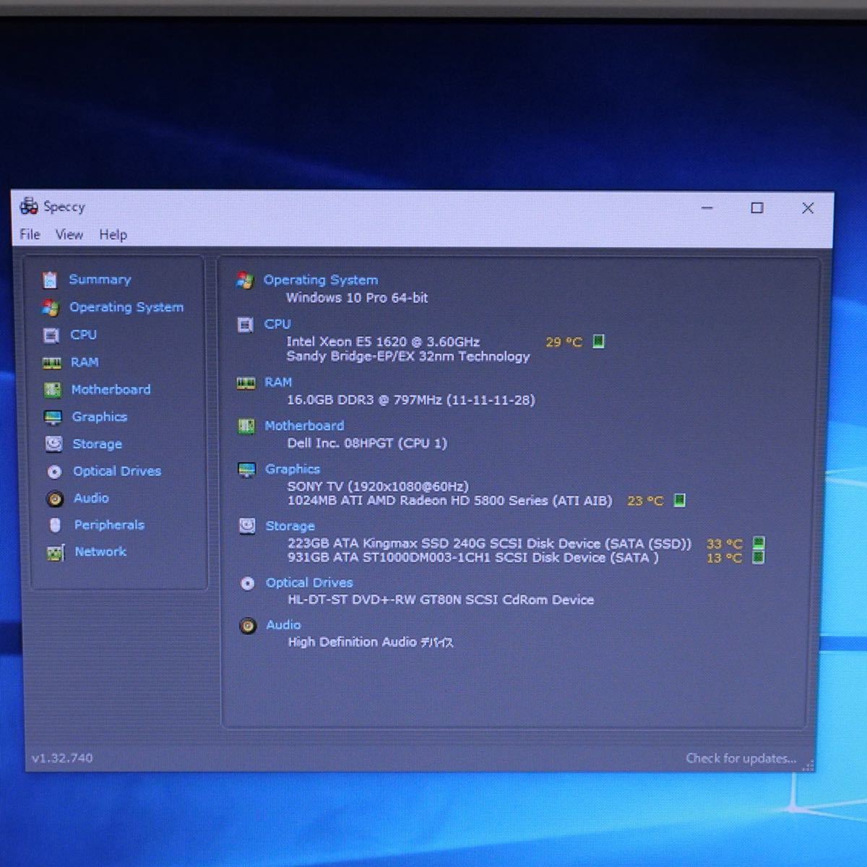Click the SONY TV (1920x1080@60Hz) text
The height and width of the screenshot is (867, 867).
point(378,486)
